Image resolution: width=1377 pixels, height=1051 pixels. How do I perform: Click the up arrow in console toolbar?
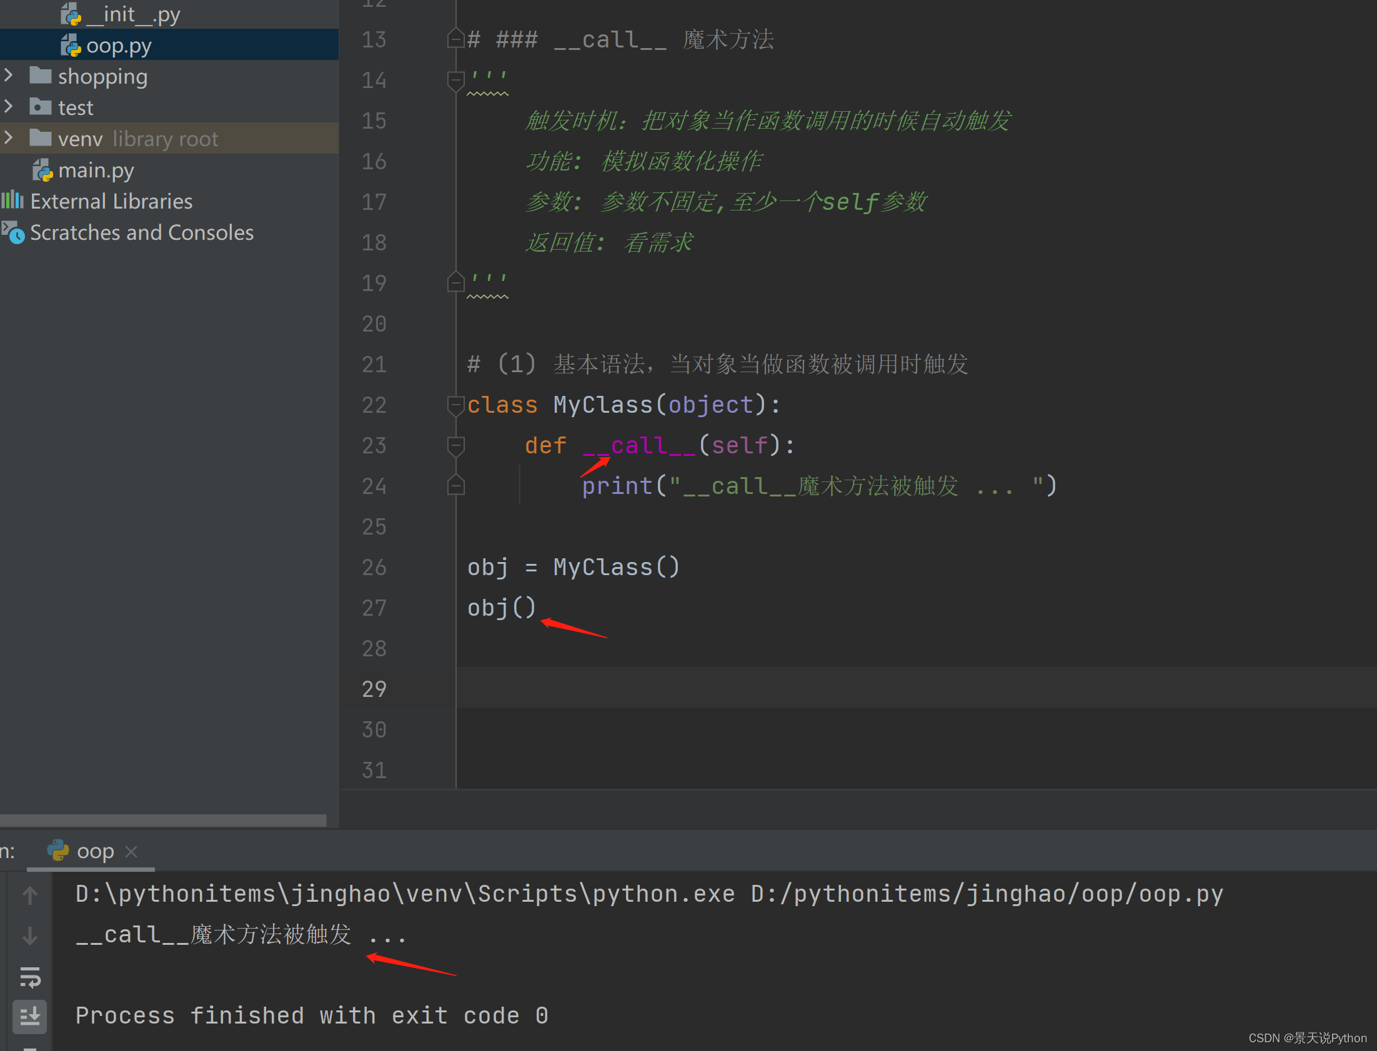tap(29, 895)
